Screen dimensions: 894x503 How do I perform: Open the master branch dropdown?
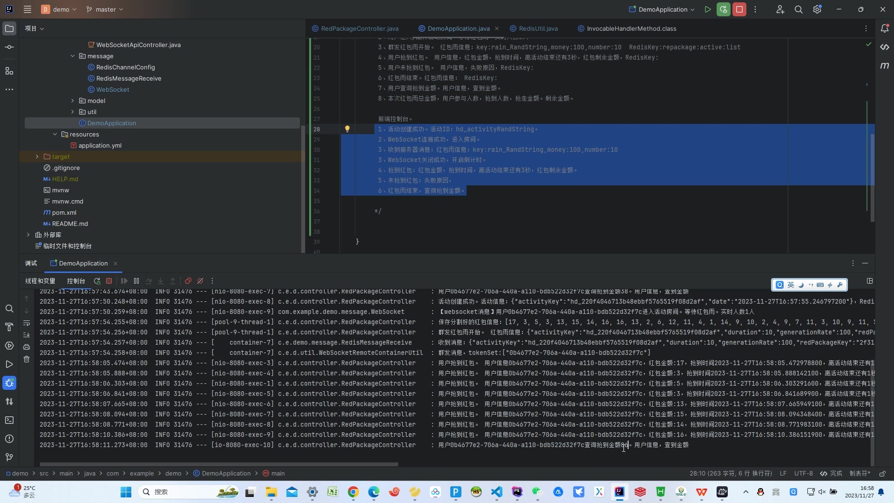[104, 9]
